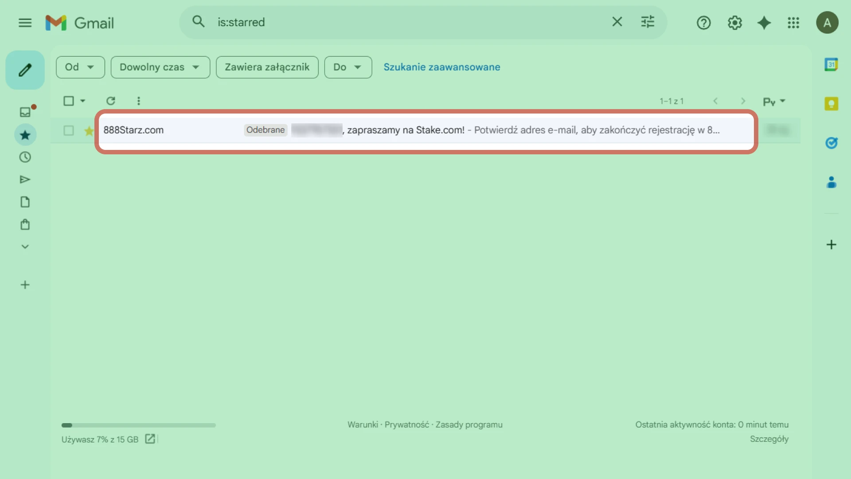Open Google apps grid menu
Viewport: 851px width, 479px height.
[793, 23]
